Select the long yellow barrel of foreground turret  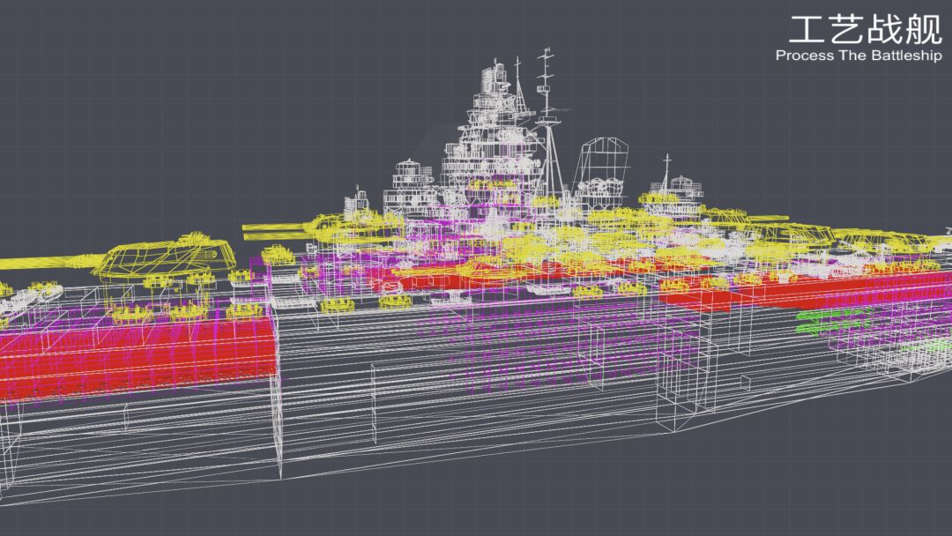pos(52,262)
